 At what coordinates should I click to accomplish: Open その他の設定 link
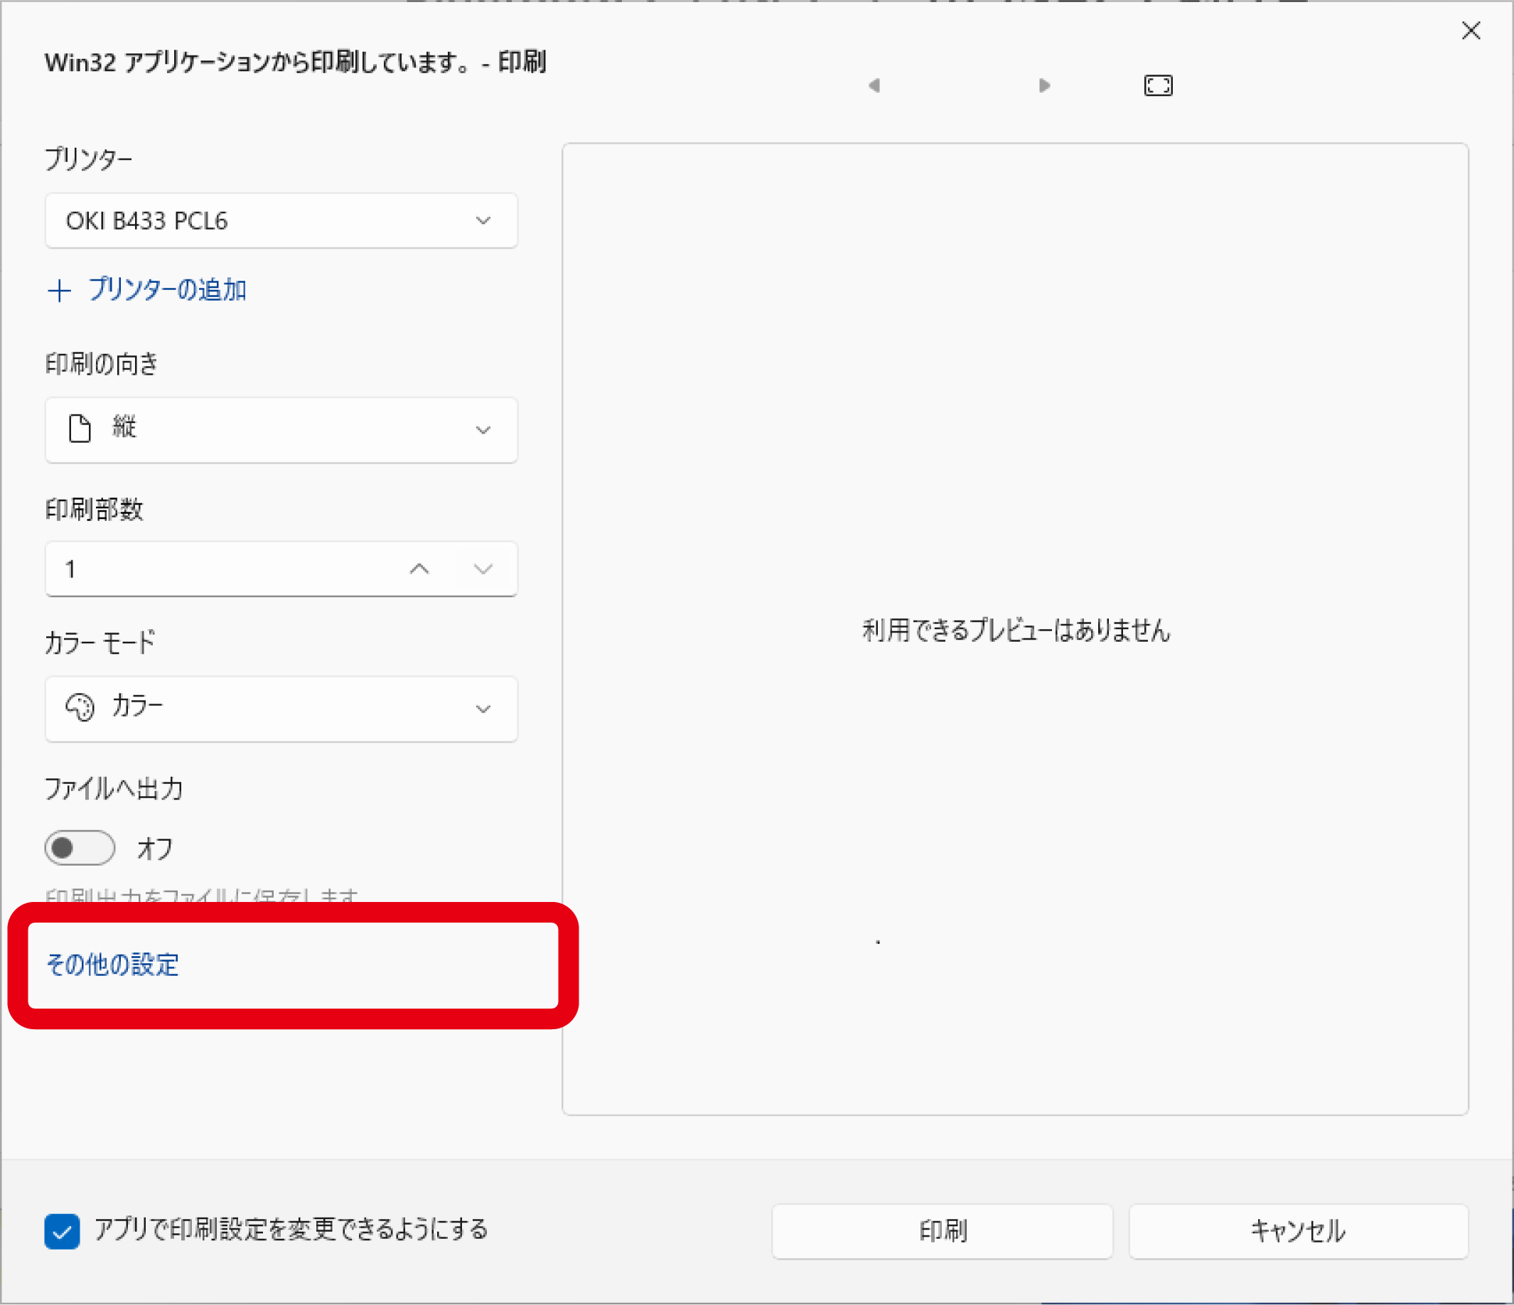pyautogui.click(x=112, y=965)
